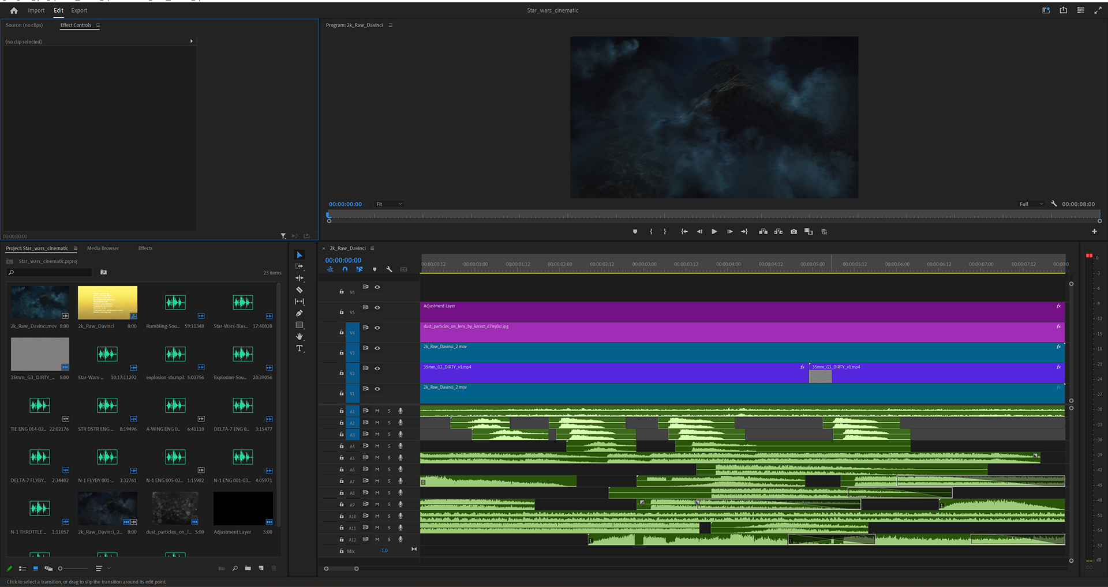Click Mark In in program monitor

tap(651, 232)
